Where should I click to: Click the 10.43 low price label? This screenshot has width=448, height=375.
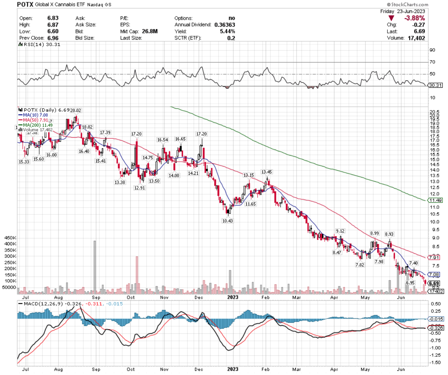[x=227, y=221]
